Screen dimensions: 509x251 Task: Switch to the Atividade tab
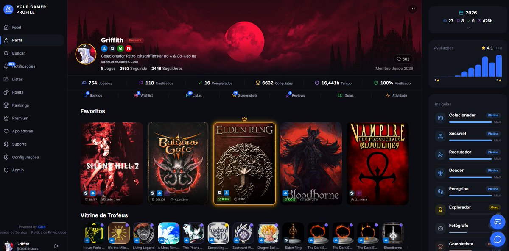pos(396,95)
